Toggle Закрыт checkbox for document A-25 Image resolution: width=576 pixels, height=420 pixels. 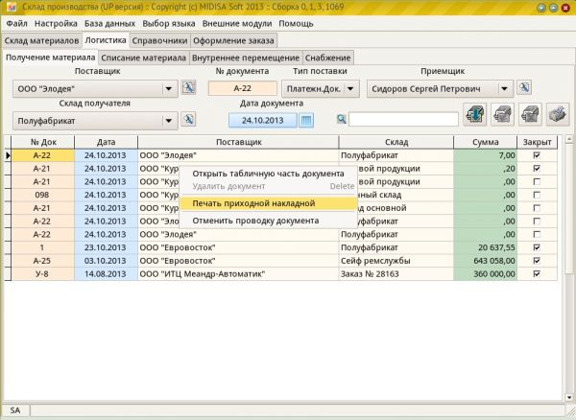tap(537, 260)
